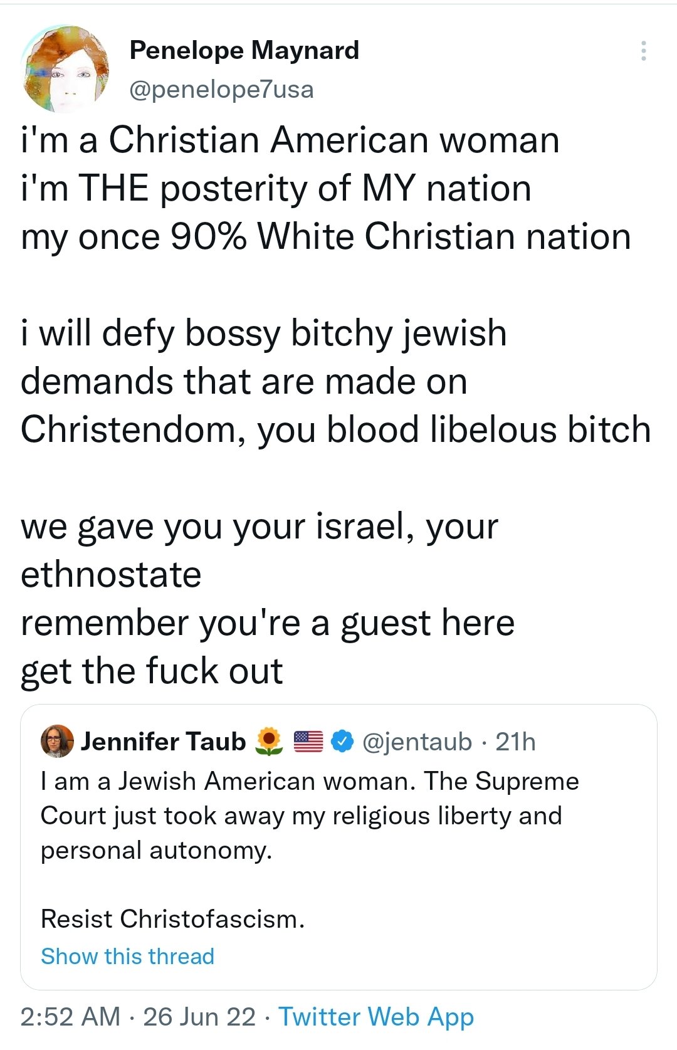Open Jennifer Taub's small profile picture
Image resolution: width=677 pixels, height=1050 pixels.
point(57,742)
